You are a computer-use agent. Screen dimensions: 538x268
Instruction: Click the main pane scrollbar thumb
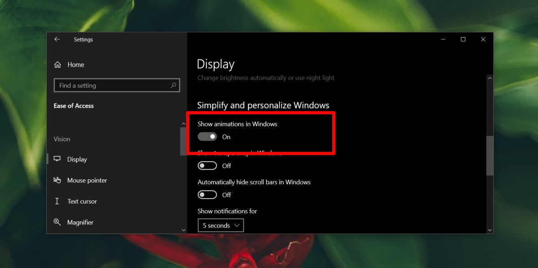click(x=490, y=156)
